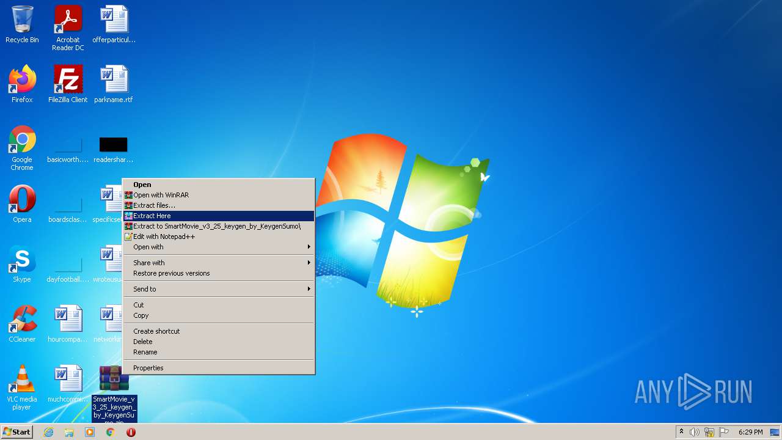Click the 6:29 PM clock
Image resolution: width=782 pixels, height=440 pixels.
point(750,432)
